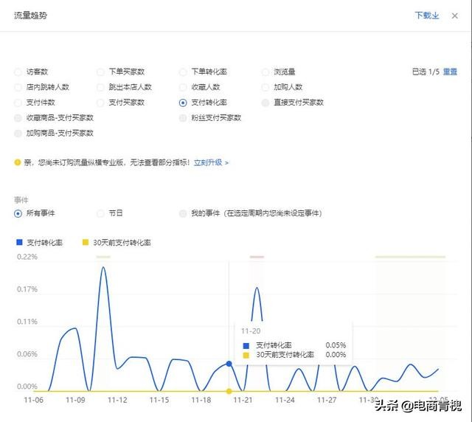The height and width of the screenshot is (422, 472).
Task: Select the 加购人数 metric option
Action: (265, 87)
